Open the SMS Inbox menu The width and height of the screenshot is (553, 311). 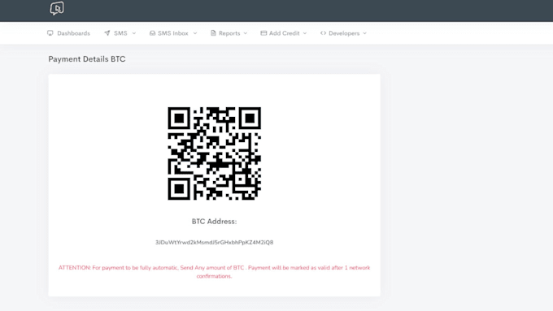(173, 33)
